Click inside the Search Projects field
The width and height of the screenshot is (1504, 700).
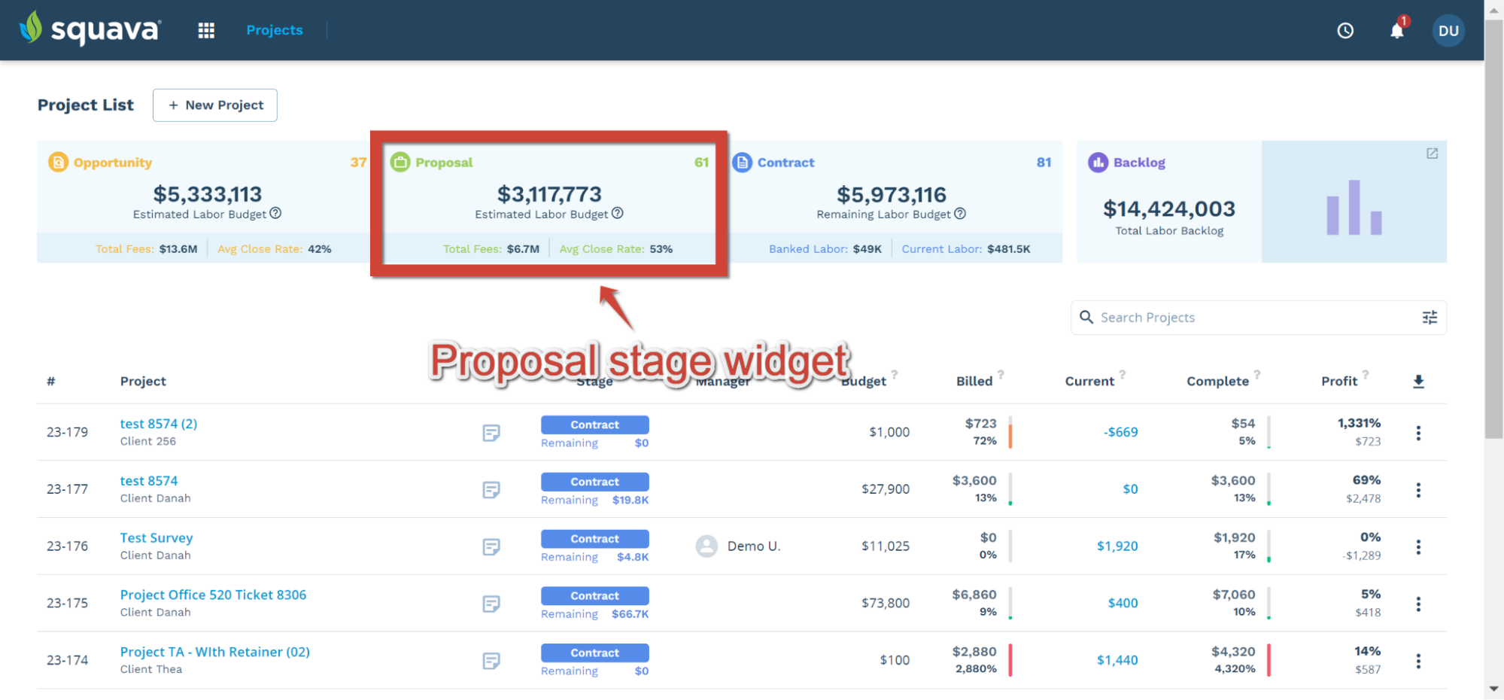[x=1204, y=317]
